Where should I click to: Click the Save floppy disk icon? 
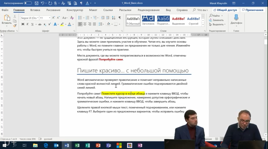[x=37, y=3]
